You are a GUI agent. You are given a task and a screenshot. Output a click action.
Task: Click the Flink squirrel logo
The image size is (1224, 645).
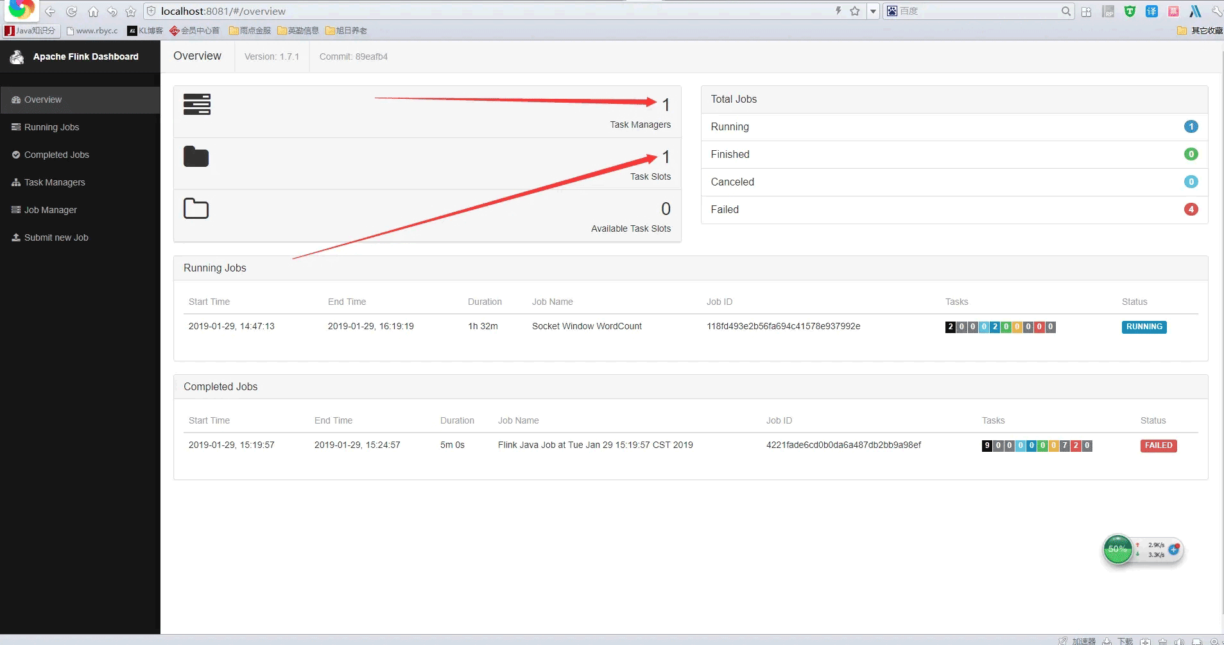[x=17, y=56]
